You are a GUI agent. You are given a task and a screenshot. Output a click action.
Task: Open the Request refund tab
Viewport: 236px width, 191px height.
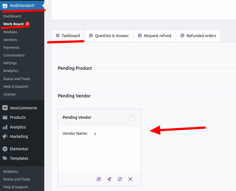(154, 36)
